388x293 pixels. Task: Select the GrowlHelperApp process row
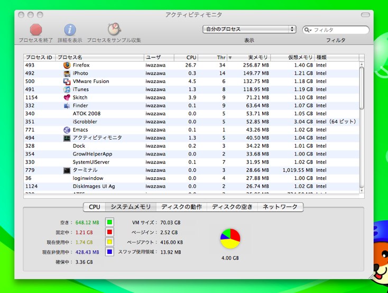(x=191, y=154)
